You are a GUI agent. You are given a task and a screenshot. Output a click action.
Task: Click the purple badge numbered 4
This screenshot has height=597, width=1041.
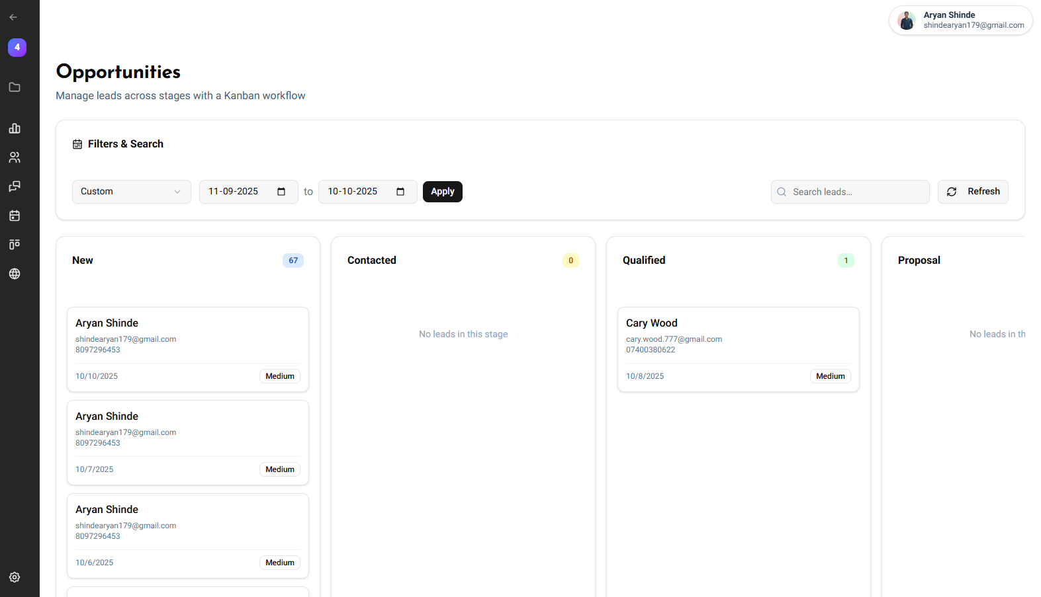[x=17, y=48]
